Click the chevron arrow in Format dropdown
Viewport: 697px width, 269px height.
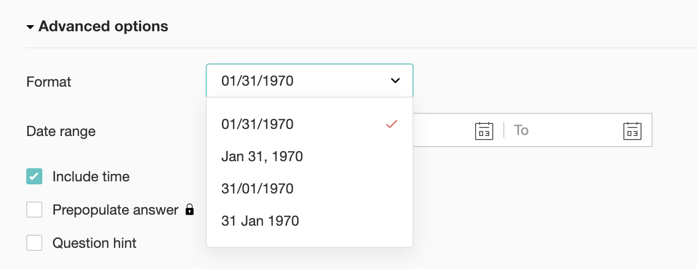pyautogui.click(x=395, y=81)
